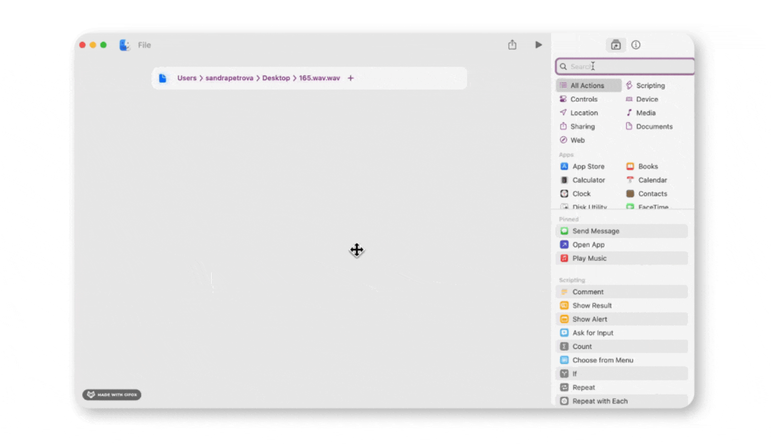Viewport: 771px width, 444px height.
Task: Choose Contacts in Apps list
Action: pos(646,194)
